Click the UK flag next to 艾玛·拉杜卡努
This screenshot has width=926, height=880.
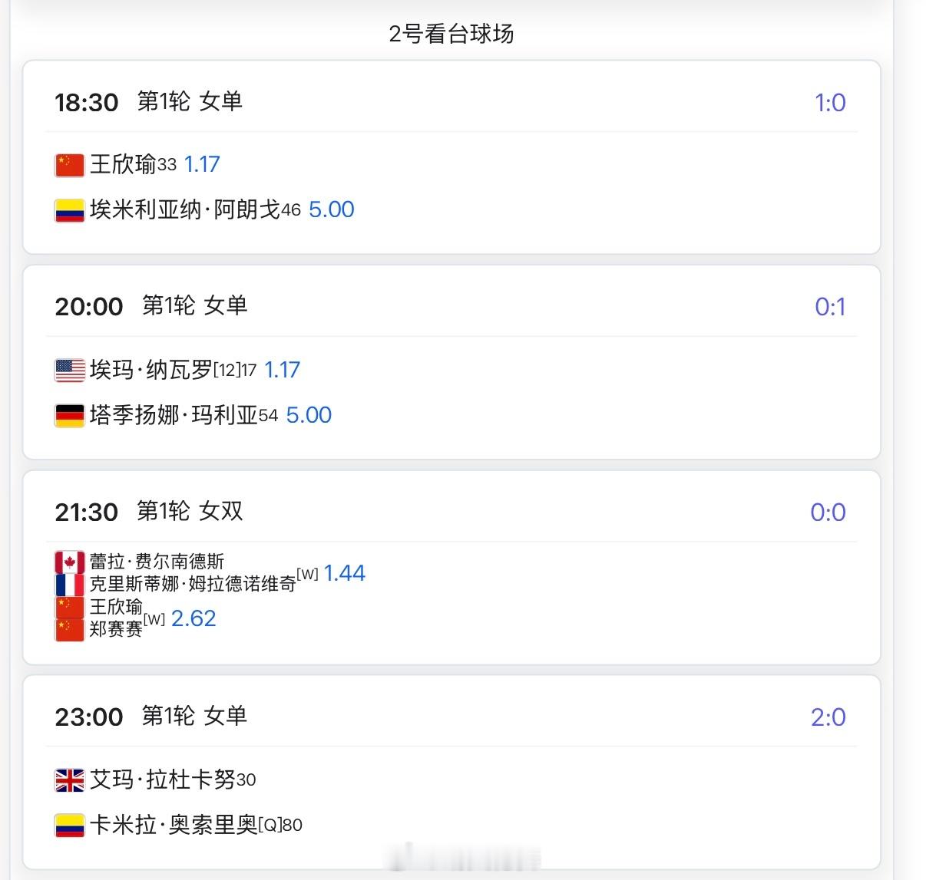pyautogui.click(x=69, y=779)
